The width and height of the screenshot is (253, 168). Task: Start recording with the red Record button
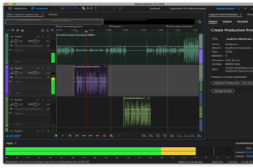(x=104, y=136)
